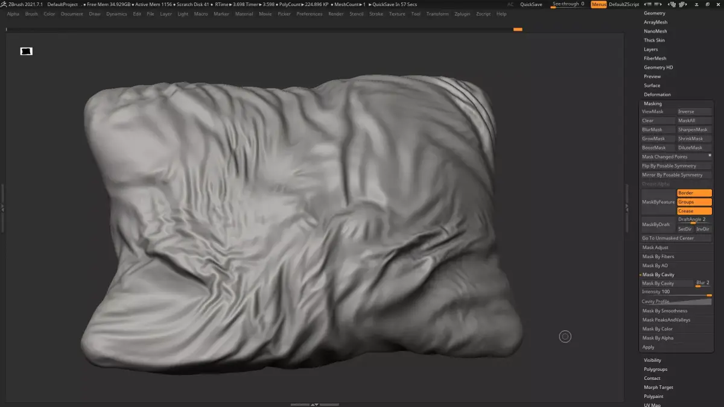Toggle the Menus button in the title bar
This screenshot has height=407, width=724.
[599, 4]
